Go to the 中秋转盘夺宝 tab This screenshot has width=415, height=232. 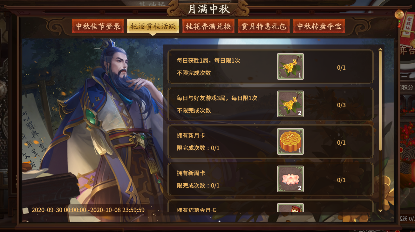319,26
